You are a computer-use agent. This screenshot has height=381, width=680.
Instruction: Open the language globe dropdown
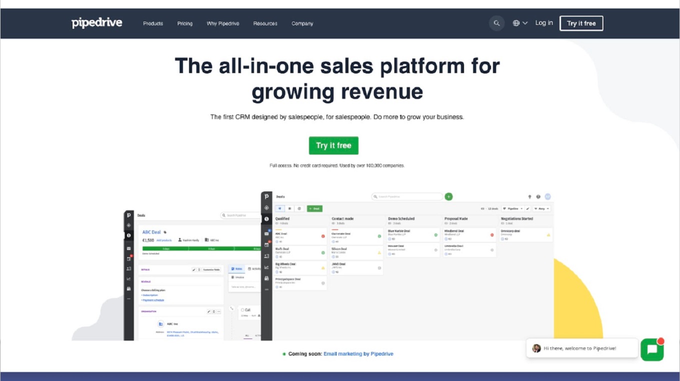(x=520, y=23)
